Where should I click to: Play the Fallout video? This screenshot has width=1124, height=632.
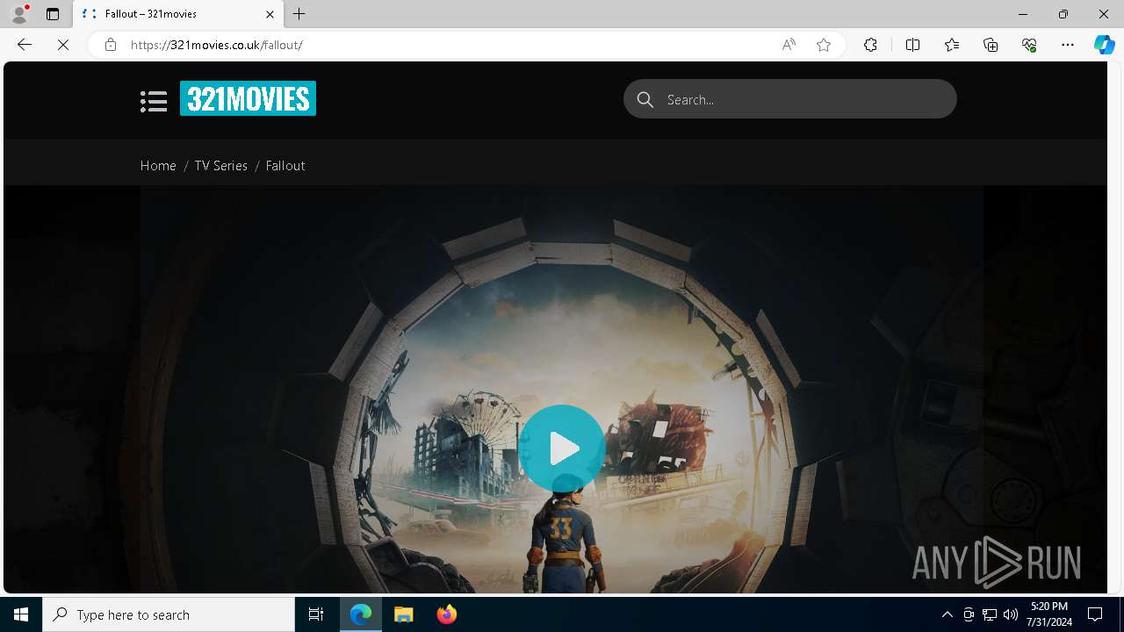[x=562, y=449]
